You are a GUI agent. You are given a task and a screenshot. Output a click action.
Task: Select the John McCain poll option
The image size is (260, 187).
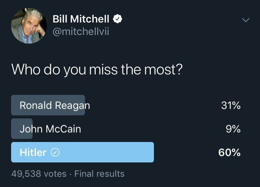point(50,129)
